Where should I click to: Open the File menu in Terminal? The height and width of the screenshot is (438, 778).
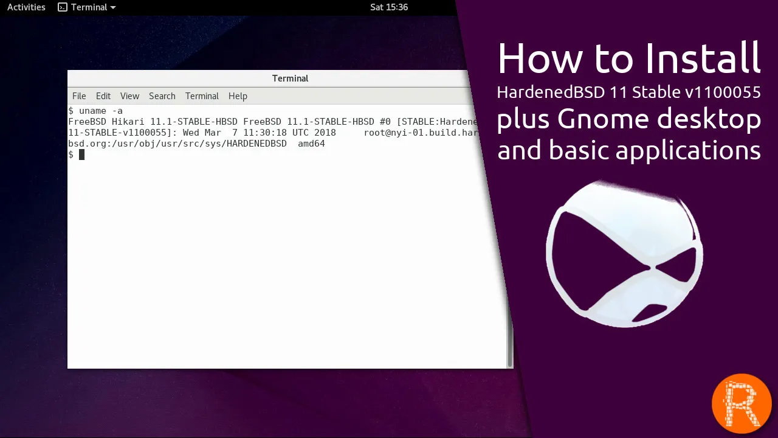click(79, 96)
